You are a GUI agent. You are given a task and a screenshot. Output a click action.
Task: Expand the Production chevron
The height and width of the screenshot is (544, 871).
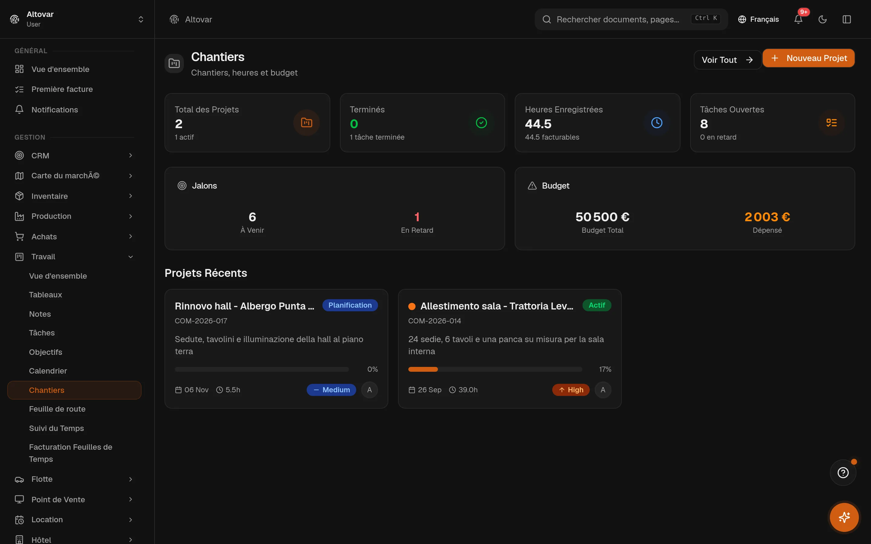point(131,216)
